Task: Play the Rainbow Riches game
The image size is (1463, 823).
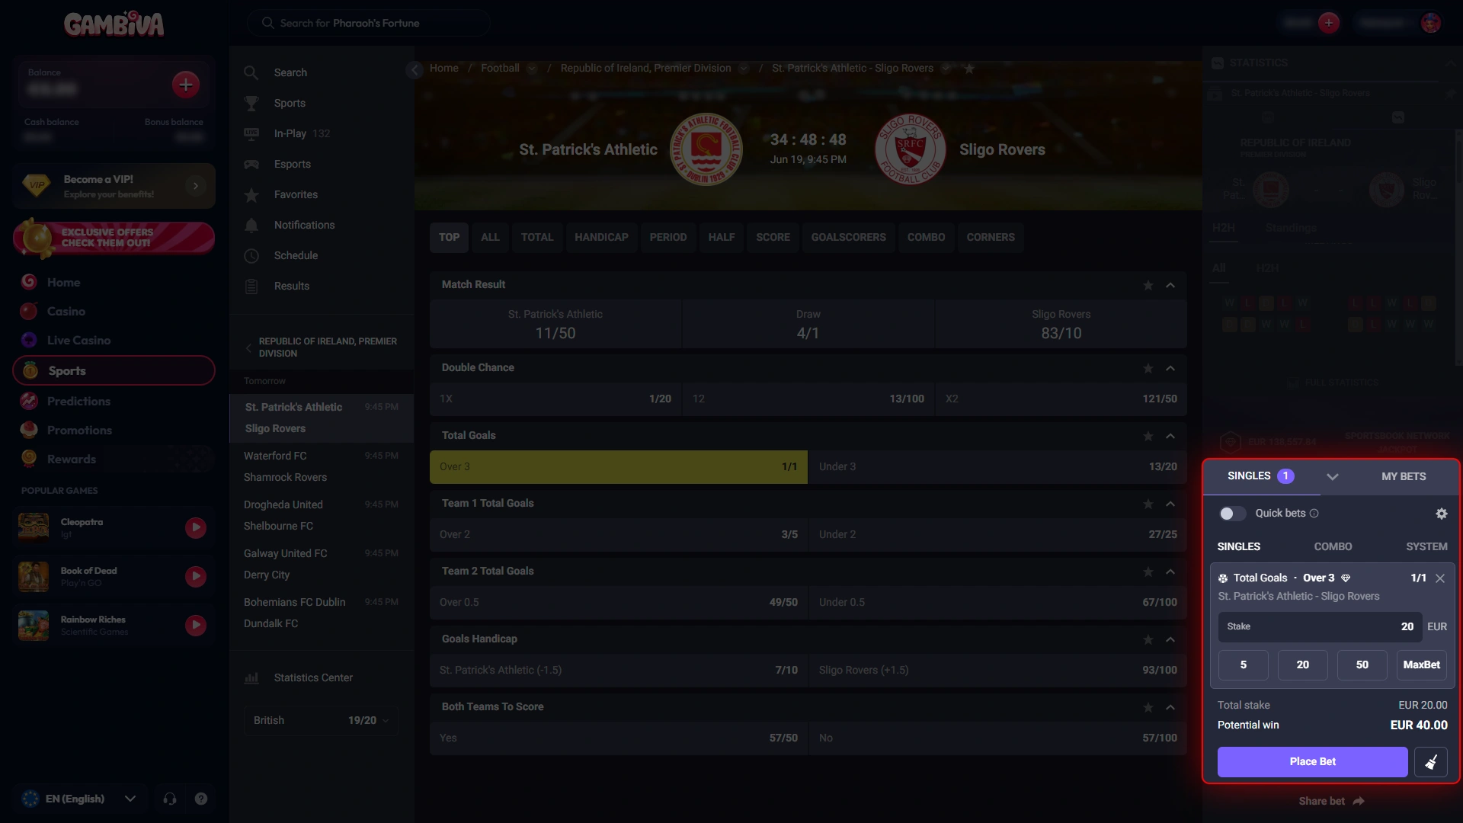Action: pyautogui.click(x=196, y=625)
